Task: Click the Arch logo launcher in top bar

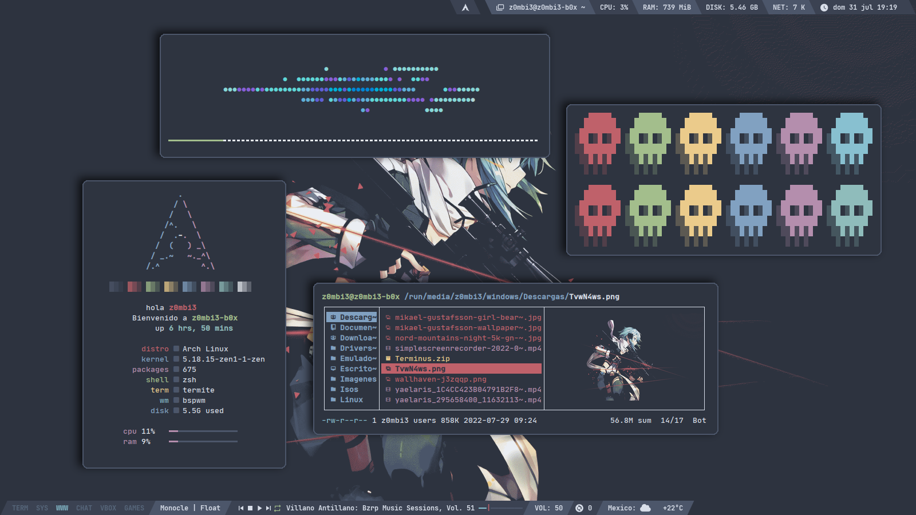Action: (x=465, y=7)
